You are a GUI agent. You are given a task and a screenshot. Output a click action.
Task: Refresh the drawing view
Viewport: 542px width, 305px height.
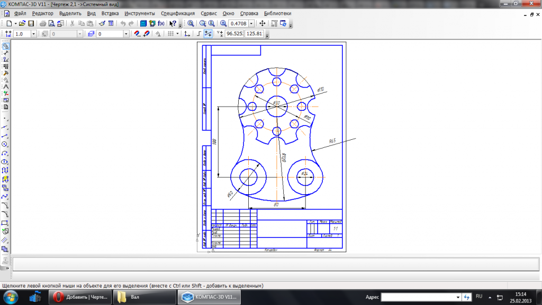[283, 23]
